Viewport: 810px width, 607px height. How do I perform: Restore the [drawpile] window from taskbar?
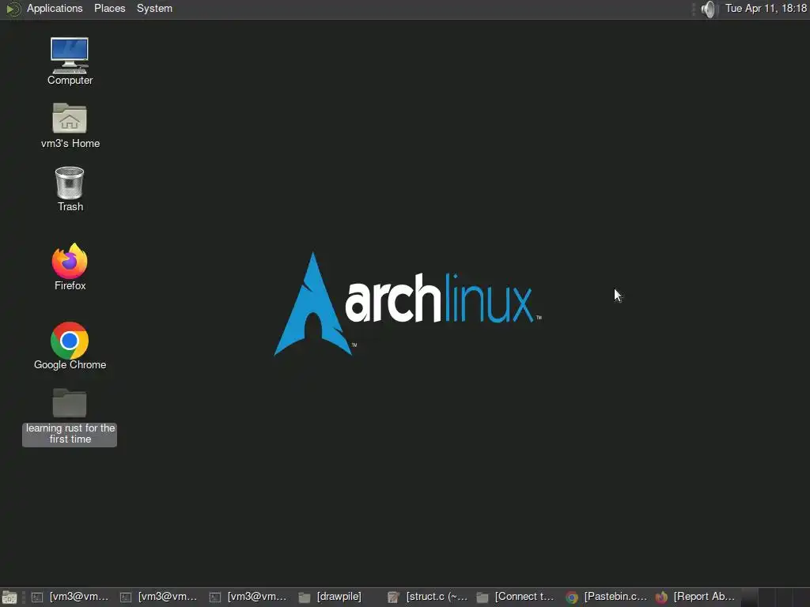point(340,597)
